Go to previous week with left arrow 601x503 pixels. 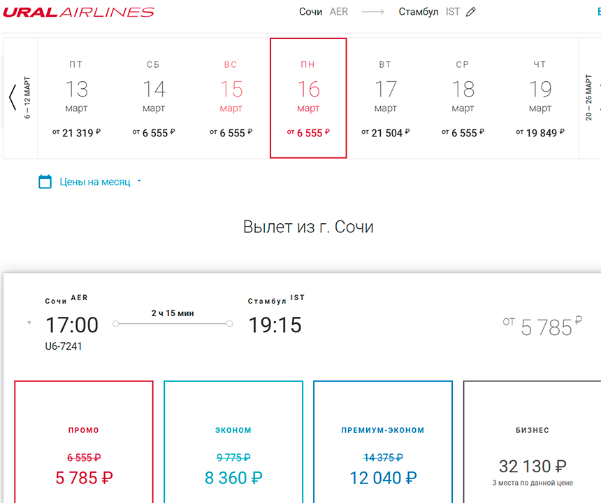pyautogui.click(x=13, y=97)
